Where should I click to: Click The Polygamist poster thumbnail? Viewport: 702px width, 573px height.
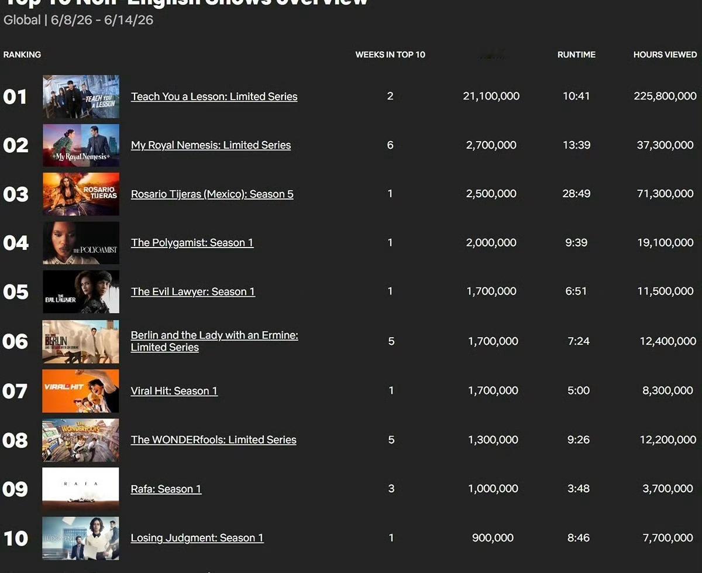[81, 242]
